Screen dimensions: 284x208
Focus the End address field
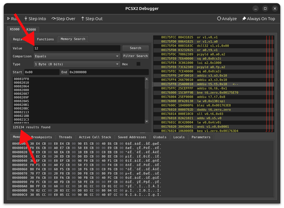pos(109,72)
